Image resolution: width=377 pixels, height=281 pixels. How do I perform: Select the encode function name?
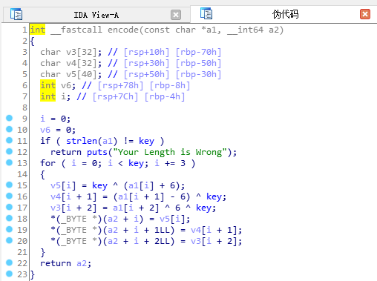123,30
